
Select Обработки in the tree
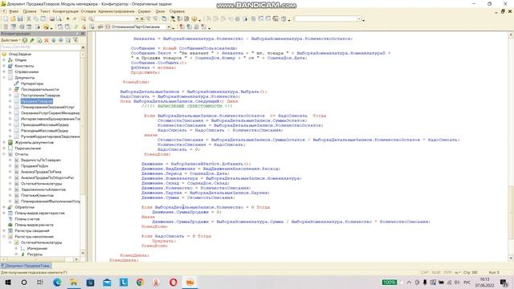pyautogui.click(x=25, y=207)
